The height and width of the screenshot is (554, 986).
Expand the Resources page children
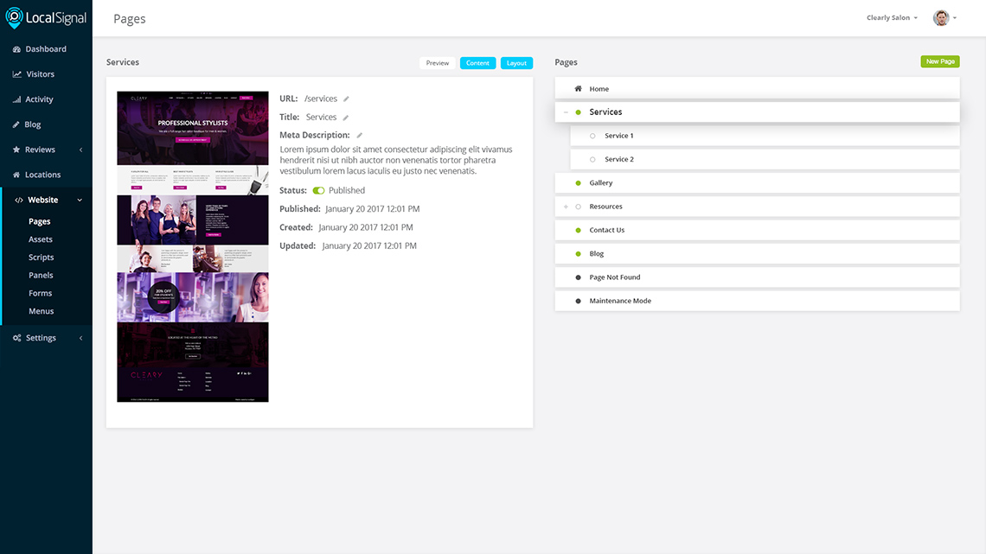pos(565,206)
